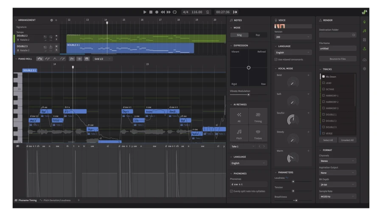Adjust the Vibrato Modulation slider

click(248, 94)
